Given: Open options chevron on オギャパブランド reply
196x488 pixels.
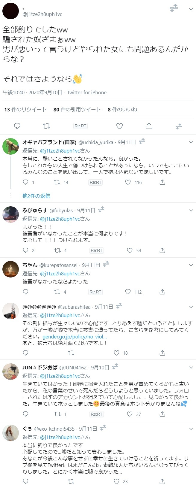Looking at the screenshot, I should (x=191, y=142).
